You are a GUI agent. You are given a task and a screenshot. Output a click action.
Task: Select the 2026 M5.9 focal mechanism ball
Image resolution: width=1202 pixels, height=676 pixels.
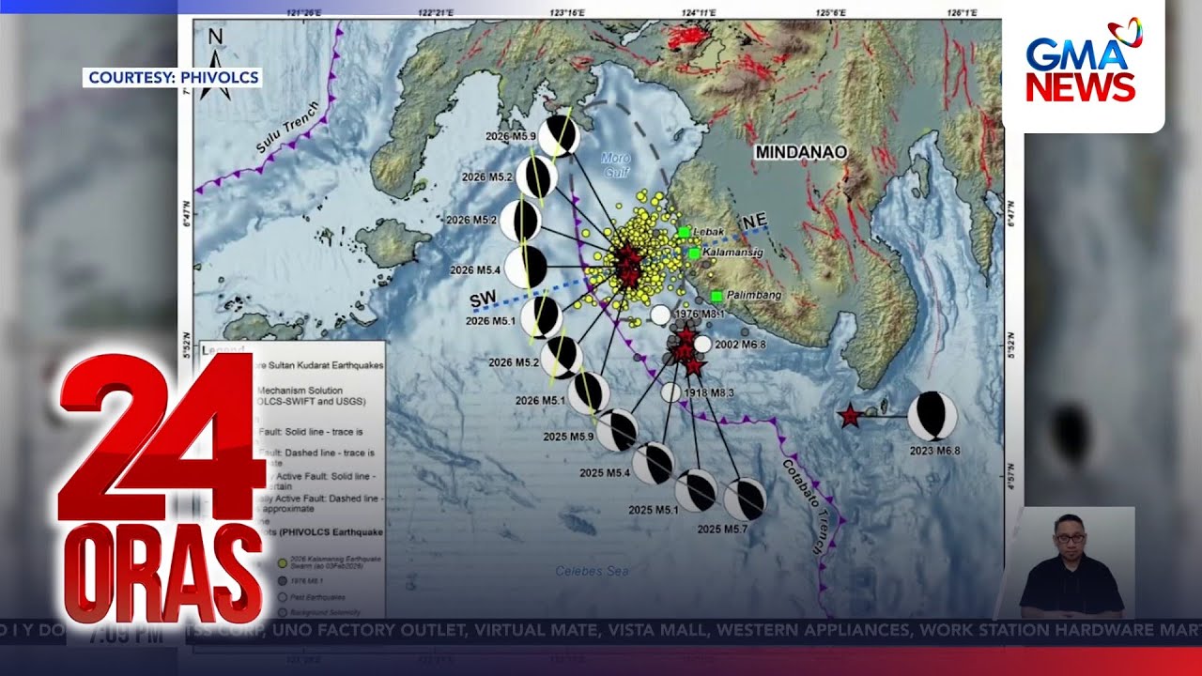559,135
